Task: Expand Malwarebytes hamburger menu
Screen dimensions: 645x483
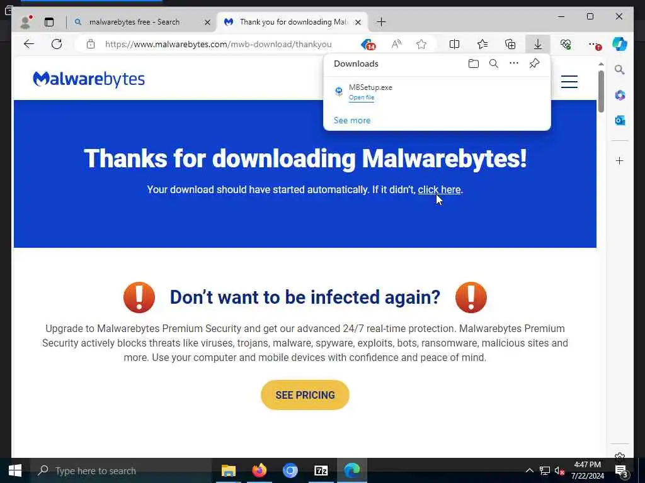Action: point(569,81)
